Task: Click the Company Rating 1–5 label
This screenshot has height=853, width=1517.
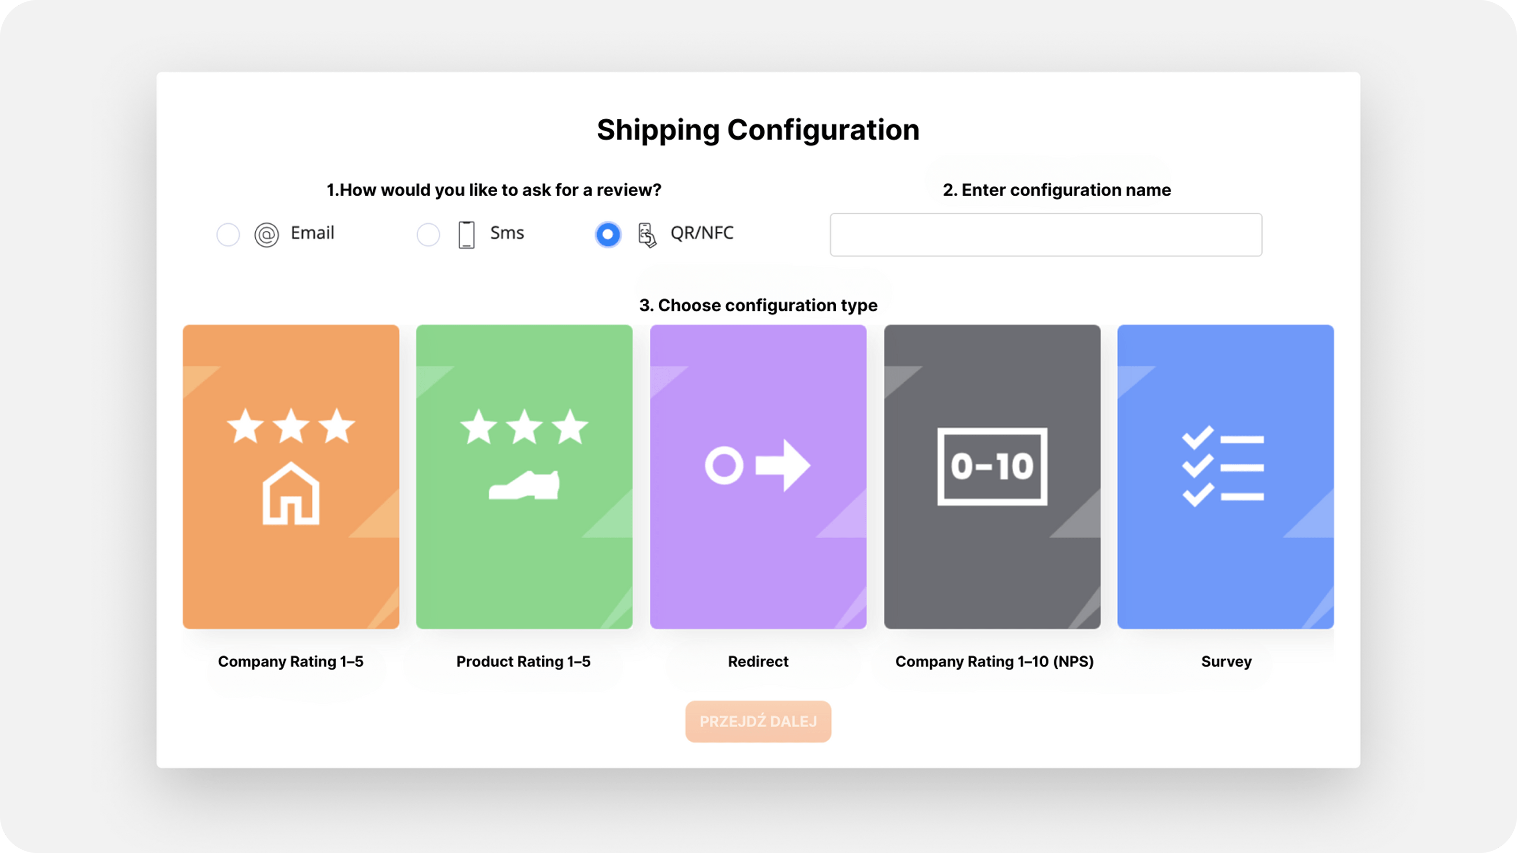Action: 291,661
